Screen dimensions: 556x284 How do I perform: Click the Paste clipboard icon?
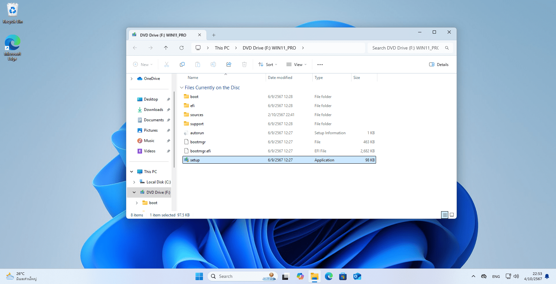tap(198, 64)
